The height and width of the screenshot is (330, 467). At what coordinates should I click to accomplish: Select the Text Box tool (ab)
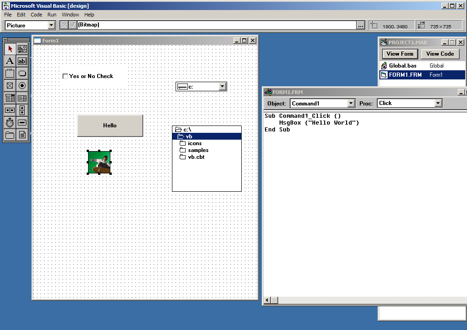pyautogui.click(x=22, y=61)
